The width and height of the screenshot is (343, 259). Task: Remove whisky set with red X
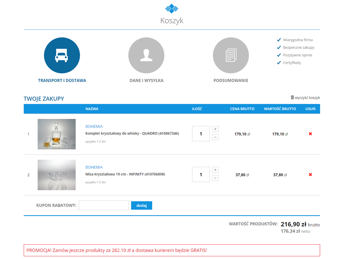(x=310, y=134)
